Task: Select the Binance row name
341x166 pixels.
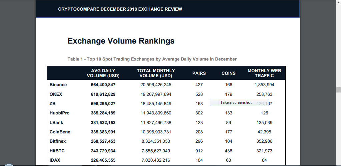Action: [58, 84]
